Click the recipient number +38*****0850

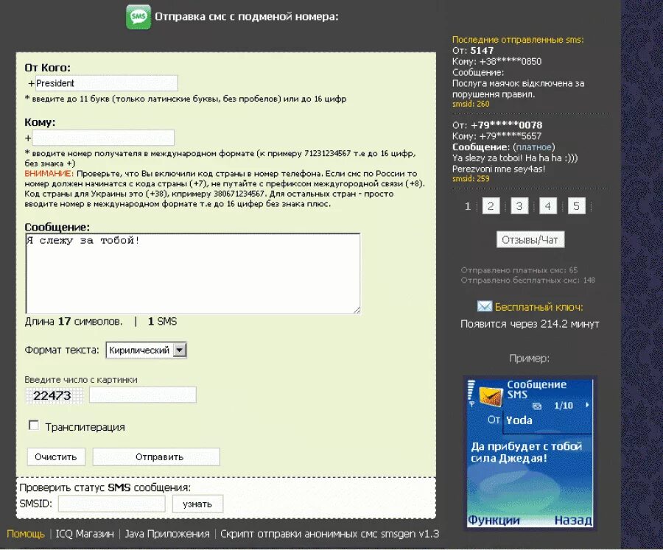pyautogui.click(x=511, y=62)
